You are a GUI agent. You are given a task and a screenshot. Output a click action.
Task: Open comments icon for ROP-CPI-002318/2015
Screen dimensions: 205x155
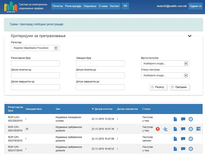pyautogui.click(x=183, y=139)
